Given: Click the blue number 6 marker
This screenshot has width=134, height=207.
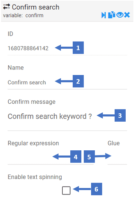Looking at the screenshot, I should [97, 189].
